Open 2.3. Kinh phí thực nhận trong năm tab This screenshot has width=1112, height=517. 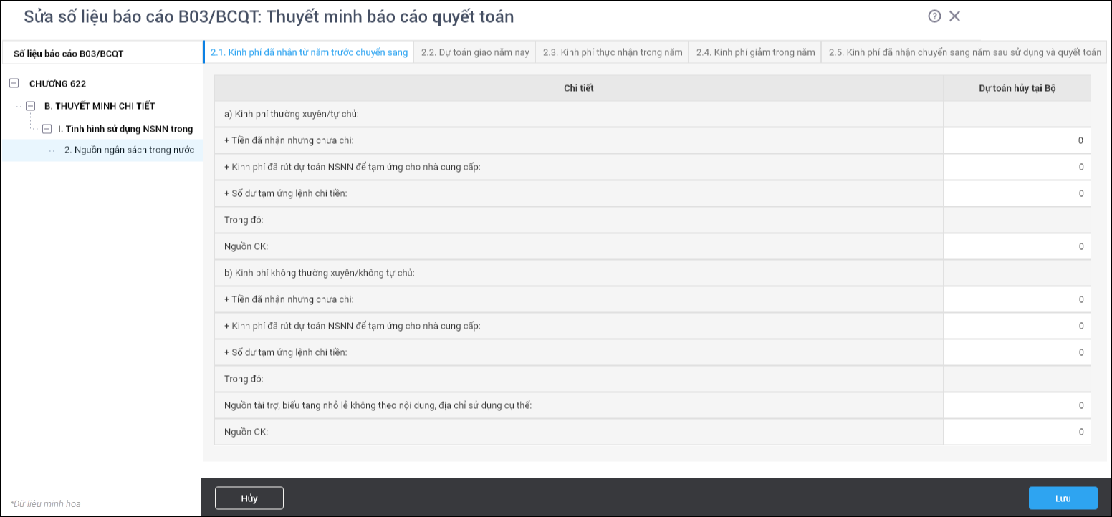pos(613,52)
